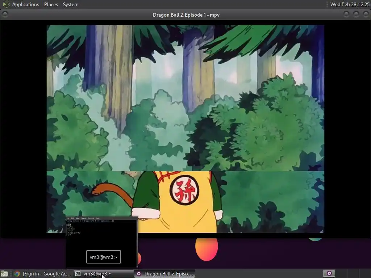
Task: Click the Show Desktop icon in the bottom panel
Action: click(x=4, y=274)
